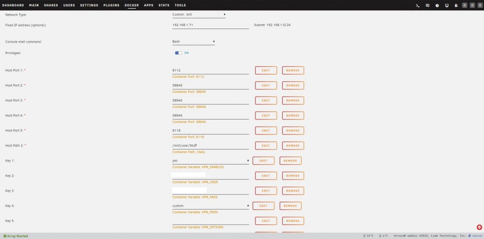484x239 pixels.
Task: Click the first gray 0 notification counter
Action: pos(465,5)
